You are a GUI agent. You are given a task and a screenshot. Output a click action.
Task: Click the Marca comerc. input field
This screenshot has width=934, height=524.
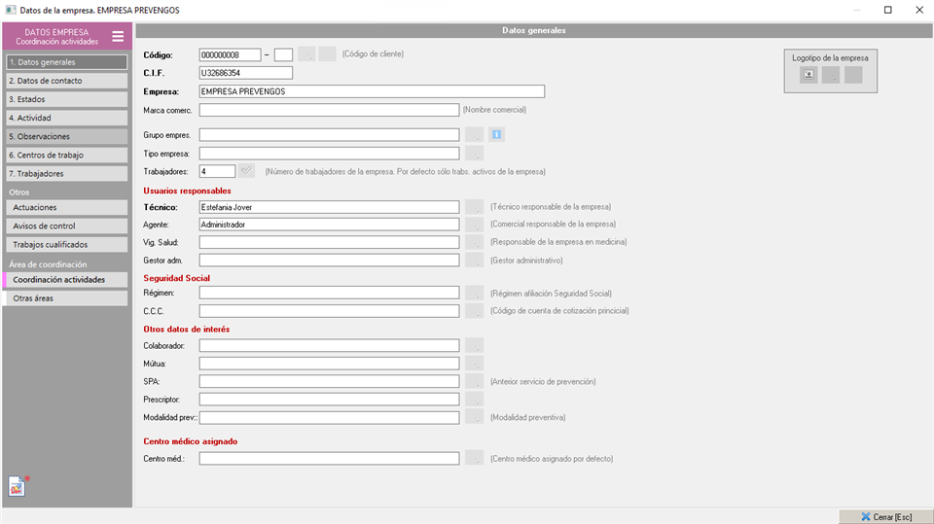coord(329,110)
